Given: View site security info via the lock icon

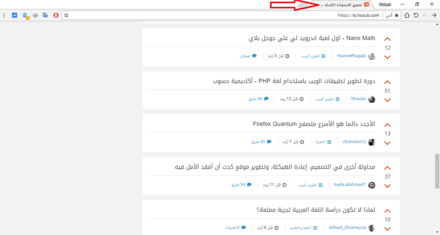Looking at the screenshot, I should (397, 15).
